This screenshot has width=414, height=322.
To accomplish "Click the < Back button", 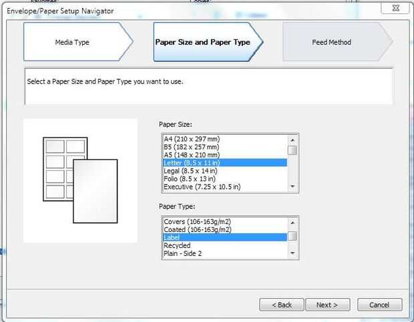I will [282, 305].
